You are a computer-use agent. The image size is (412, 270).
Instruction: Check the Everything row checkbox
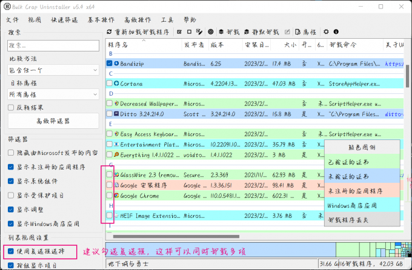pos(109,154)
